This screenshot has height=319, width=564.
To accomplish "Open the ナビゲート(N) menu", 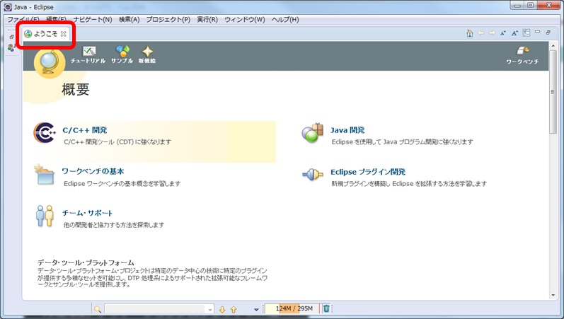I will click(x=93, y=19).
